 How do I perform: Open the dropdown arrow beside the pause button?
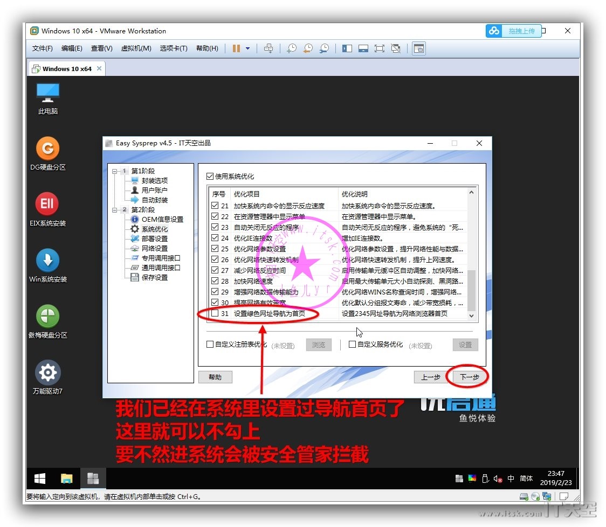pos(247,48)
